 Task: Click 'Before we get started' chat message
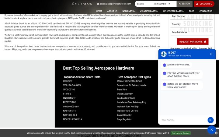[x=182, y=86]
